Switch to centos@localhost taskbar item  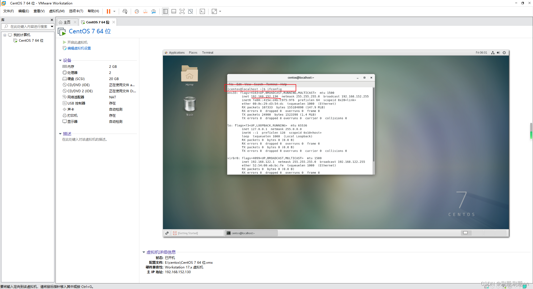tap(251, 233)
